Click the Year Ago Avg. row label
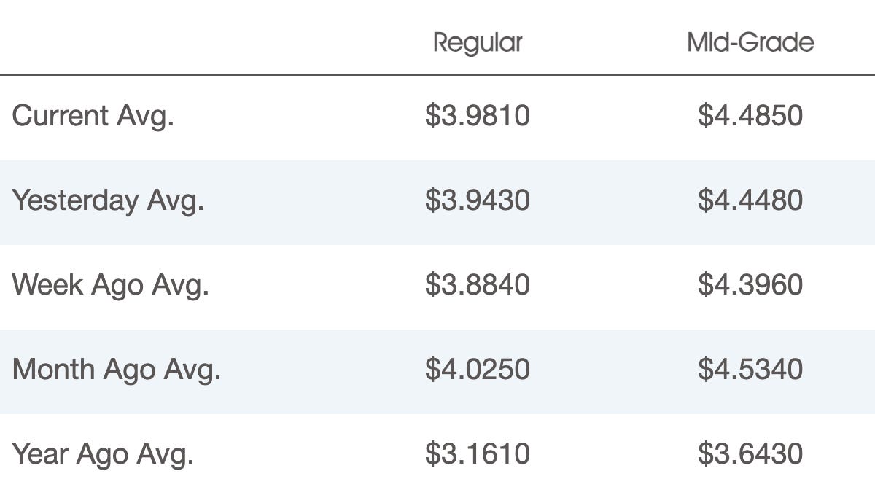This screenshot has width=875, height=487. (104, 454)
